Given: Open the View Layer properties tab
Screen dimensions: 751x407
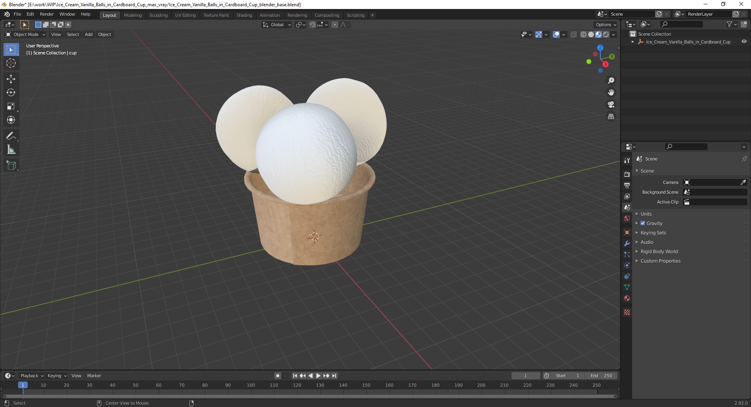Looking at the screenshot, I should click(627, 196).
